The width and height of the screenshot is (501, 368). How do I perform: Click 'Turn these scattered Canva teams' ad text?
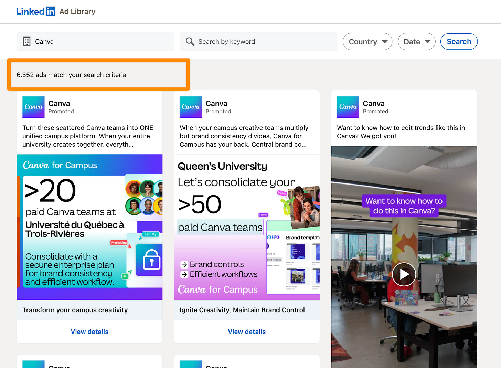pos(88,136)
